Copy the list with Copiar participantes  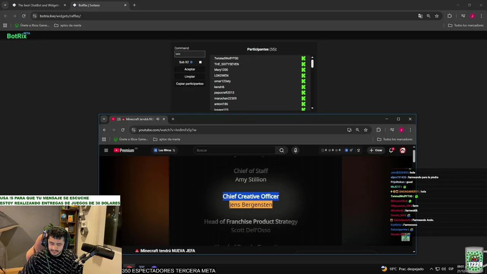(189, 84)
